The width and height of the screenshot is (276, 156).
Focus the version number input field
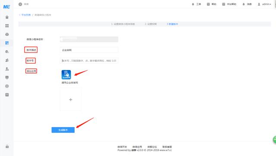coord(89,61)
